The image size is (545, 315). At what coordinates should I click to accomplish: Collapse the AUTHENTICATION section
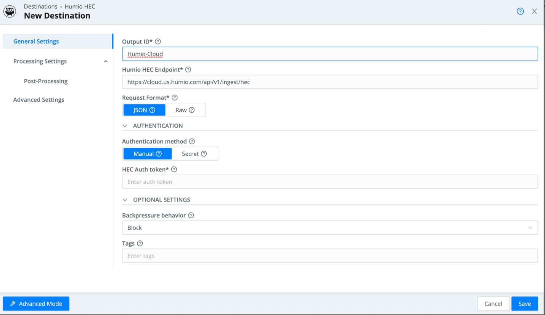coord(125,126)
